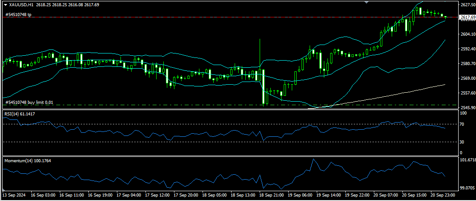Select the #54510748 tp order label
The height and width of the screenshot is (201, 476).
click(18, 15)
